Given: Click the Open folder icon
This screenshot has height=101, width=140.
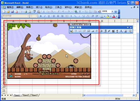Looking at the screenshot, I should tap(8, 12).
